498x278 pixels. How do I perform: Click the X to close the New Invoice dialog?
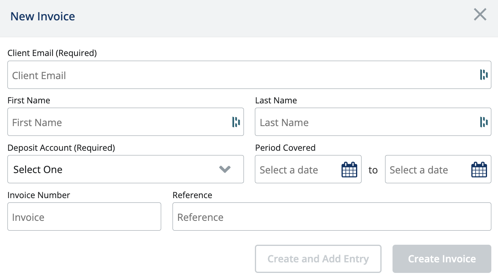click(x=480, y=14)
